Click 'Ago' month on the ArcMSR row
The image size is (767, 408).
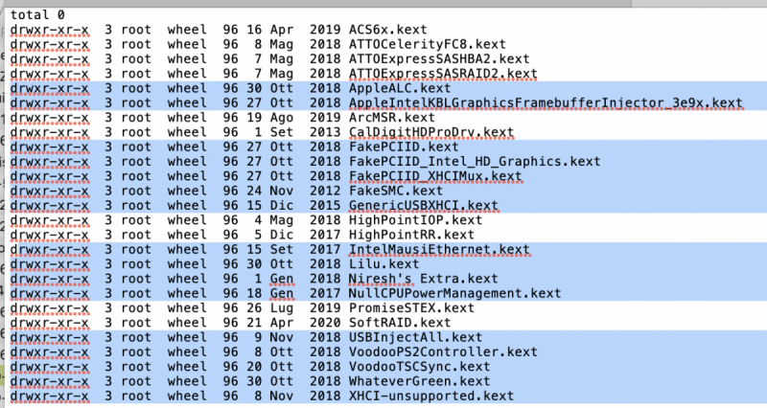(282, 118)
